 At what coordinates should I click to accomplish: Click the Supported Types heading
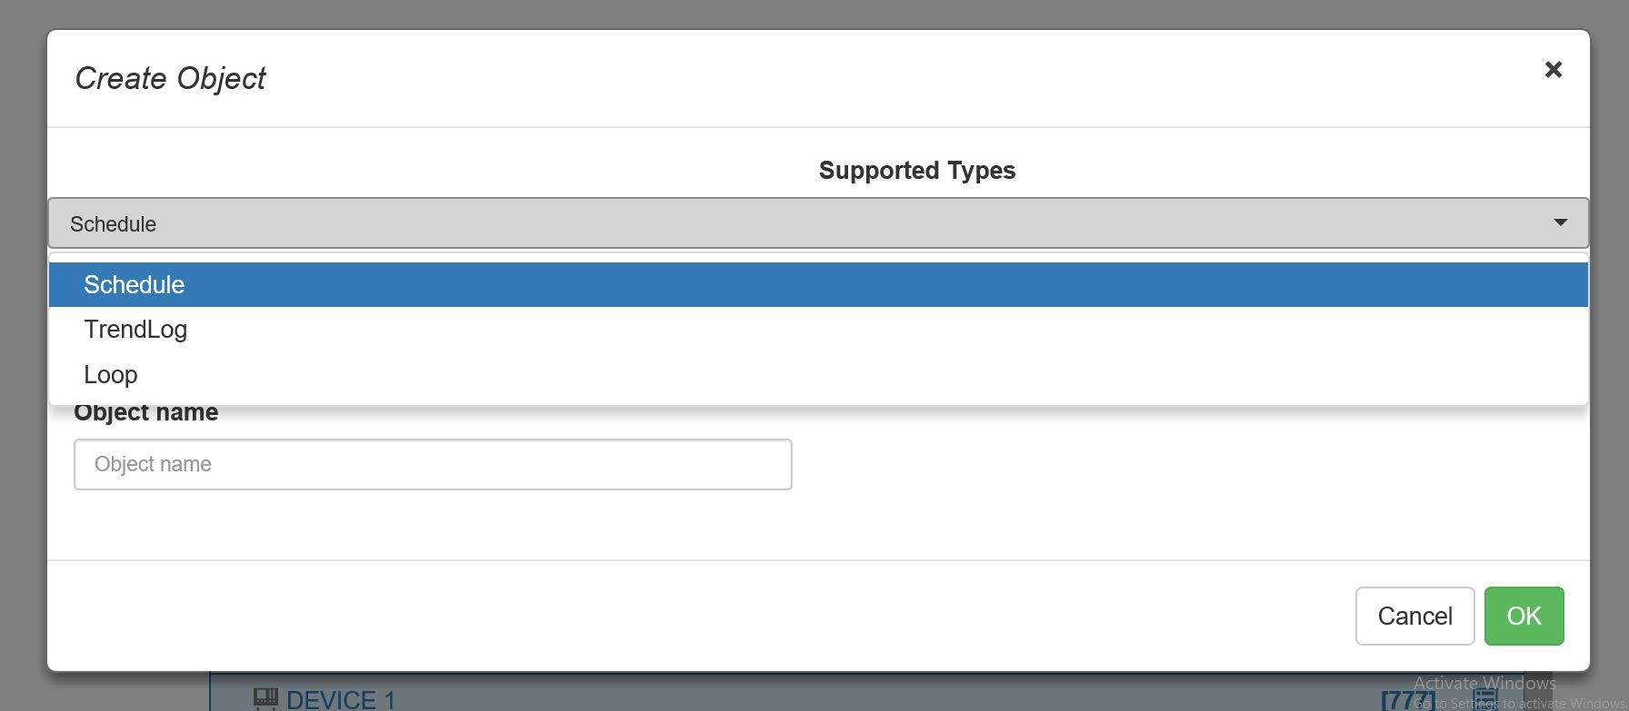click(917, 170)
